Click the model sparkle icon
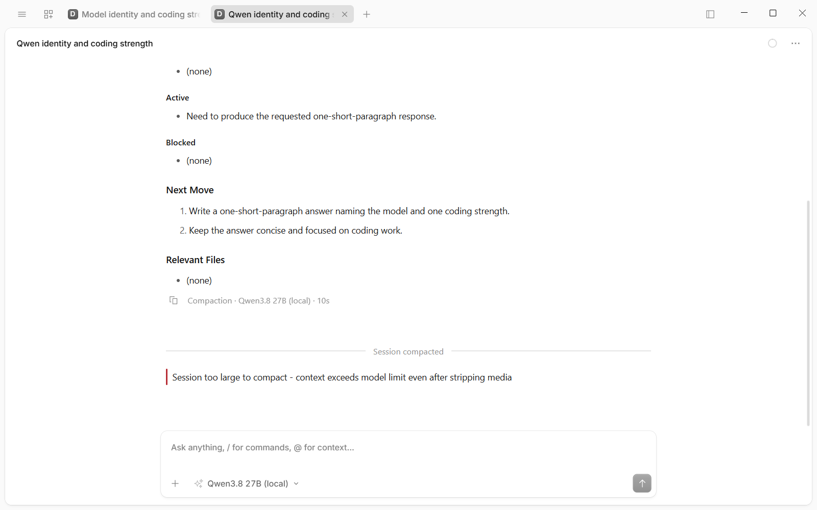817x510 pixels. coord(199,483)
